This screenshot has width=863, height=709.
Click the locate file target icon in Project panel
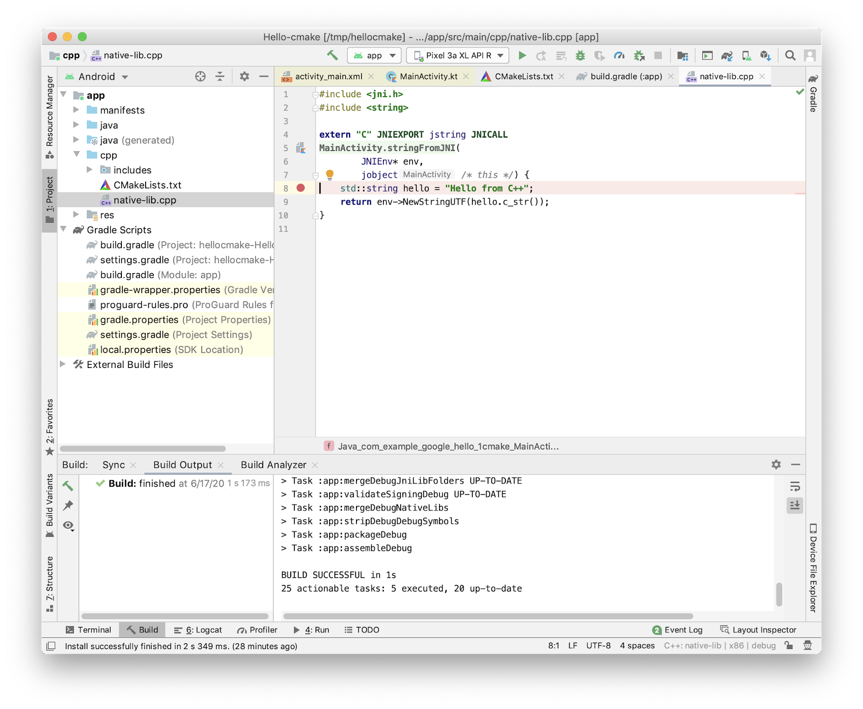tap(200, 77)
